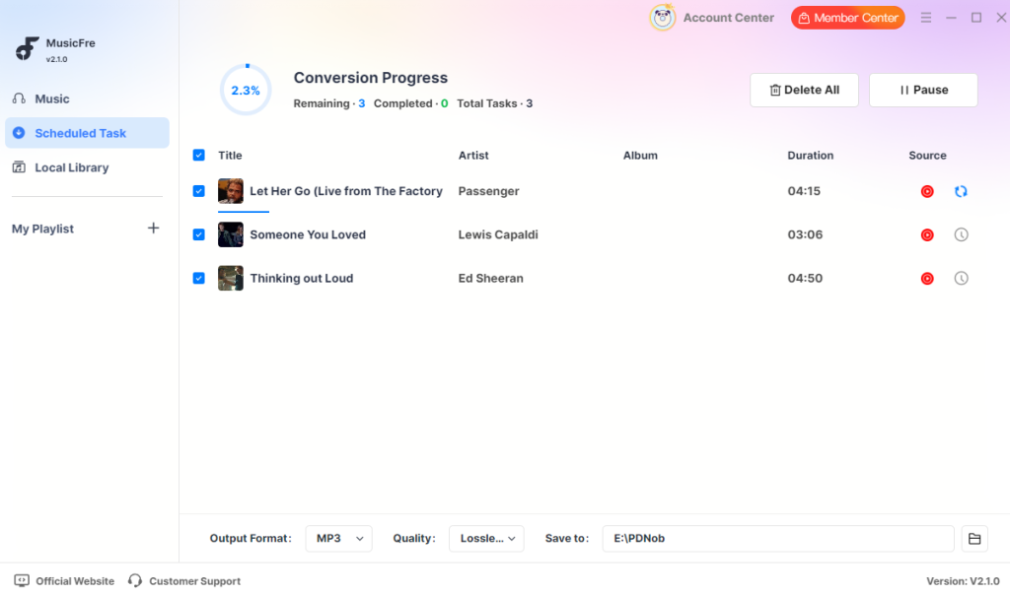Click Completed count 0
This screenshot has width=1010, height=594.
click(x=444, y=103)
